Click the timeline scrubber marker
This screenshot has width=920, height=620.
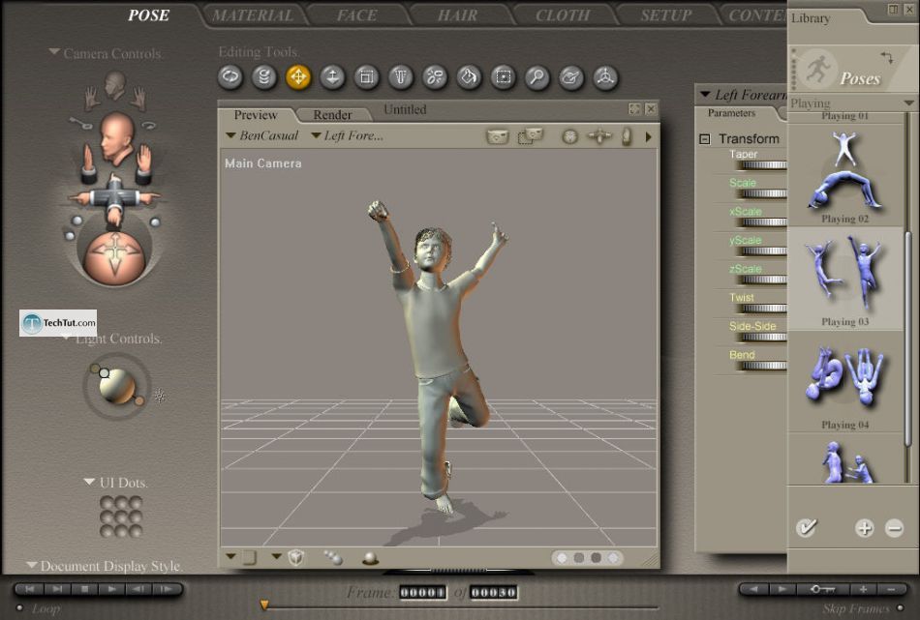click(x=264, y=605)
